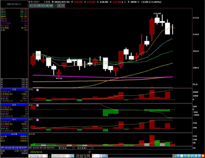This screenshot has width=205, height=158.
Task: Click GO button next to date range
Action: [72, 156]
